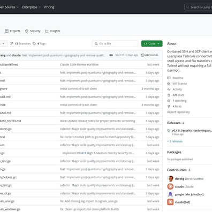212x212 pixels.
Task: View the 4 Tags list
Action: (x=39, y=43)
